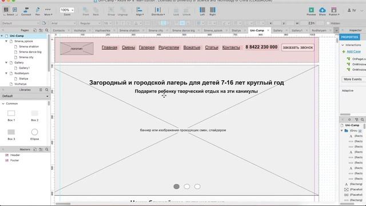Pick the Box 1 widget from library
The height and width of the screenshot is (206, 366).
click(x=11, y=116)
